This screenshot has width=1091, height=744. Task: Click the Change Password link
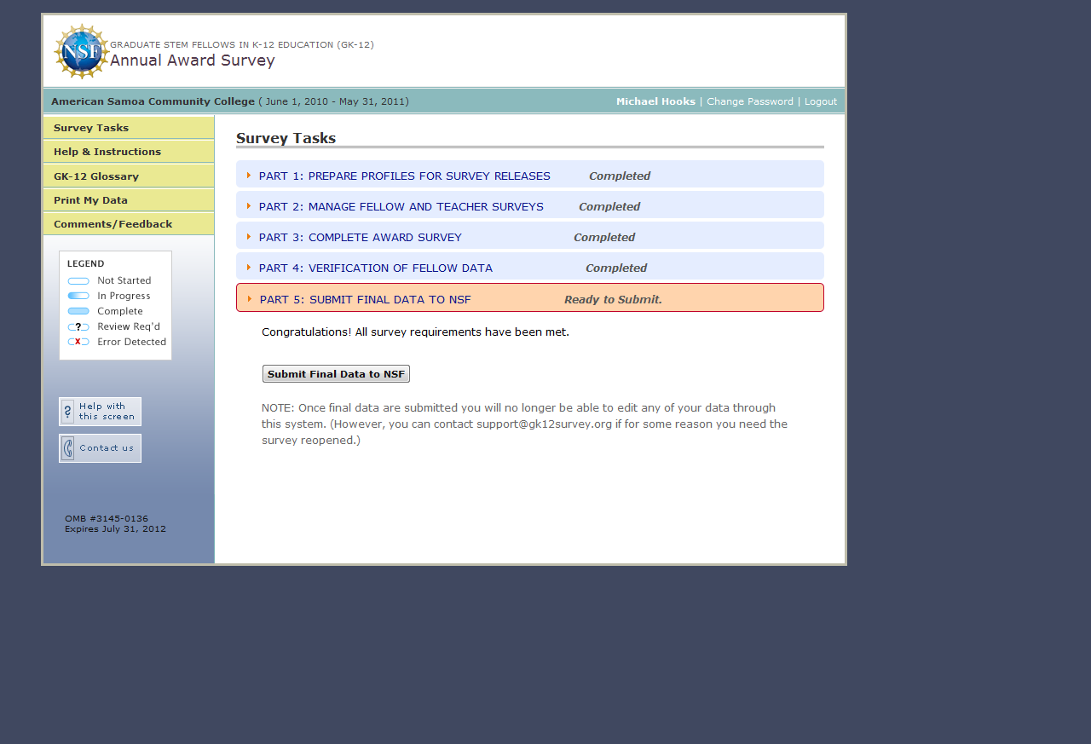pos(750,101)
